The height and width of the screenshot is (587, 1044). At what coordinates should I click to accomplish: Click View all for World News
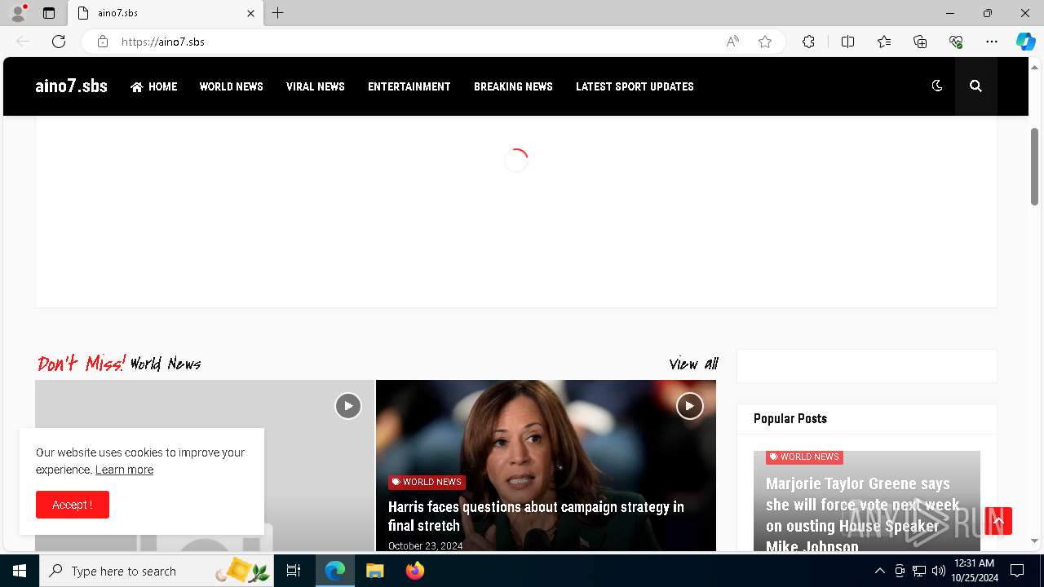[x=693, y=364]
